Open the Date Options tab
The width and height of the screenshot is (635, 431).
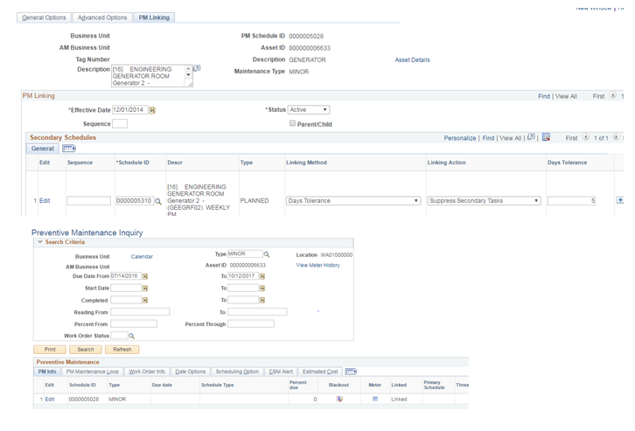tap(191, 372)
